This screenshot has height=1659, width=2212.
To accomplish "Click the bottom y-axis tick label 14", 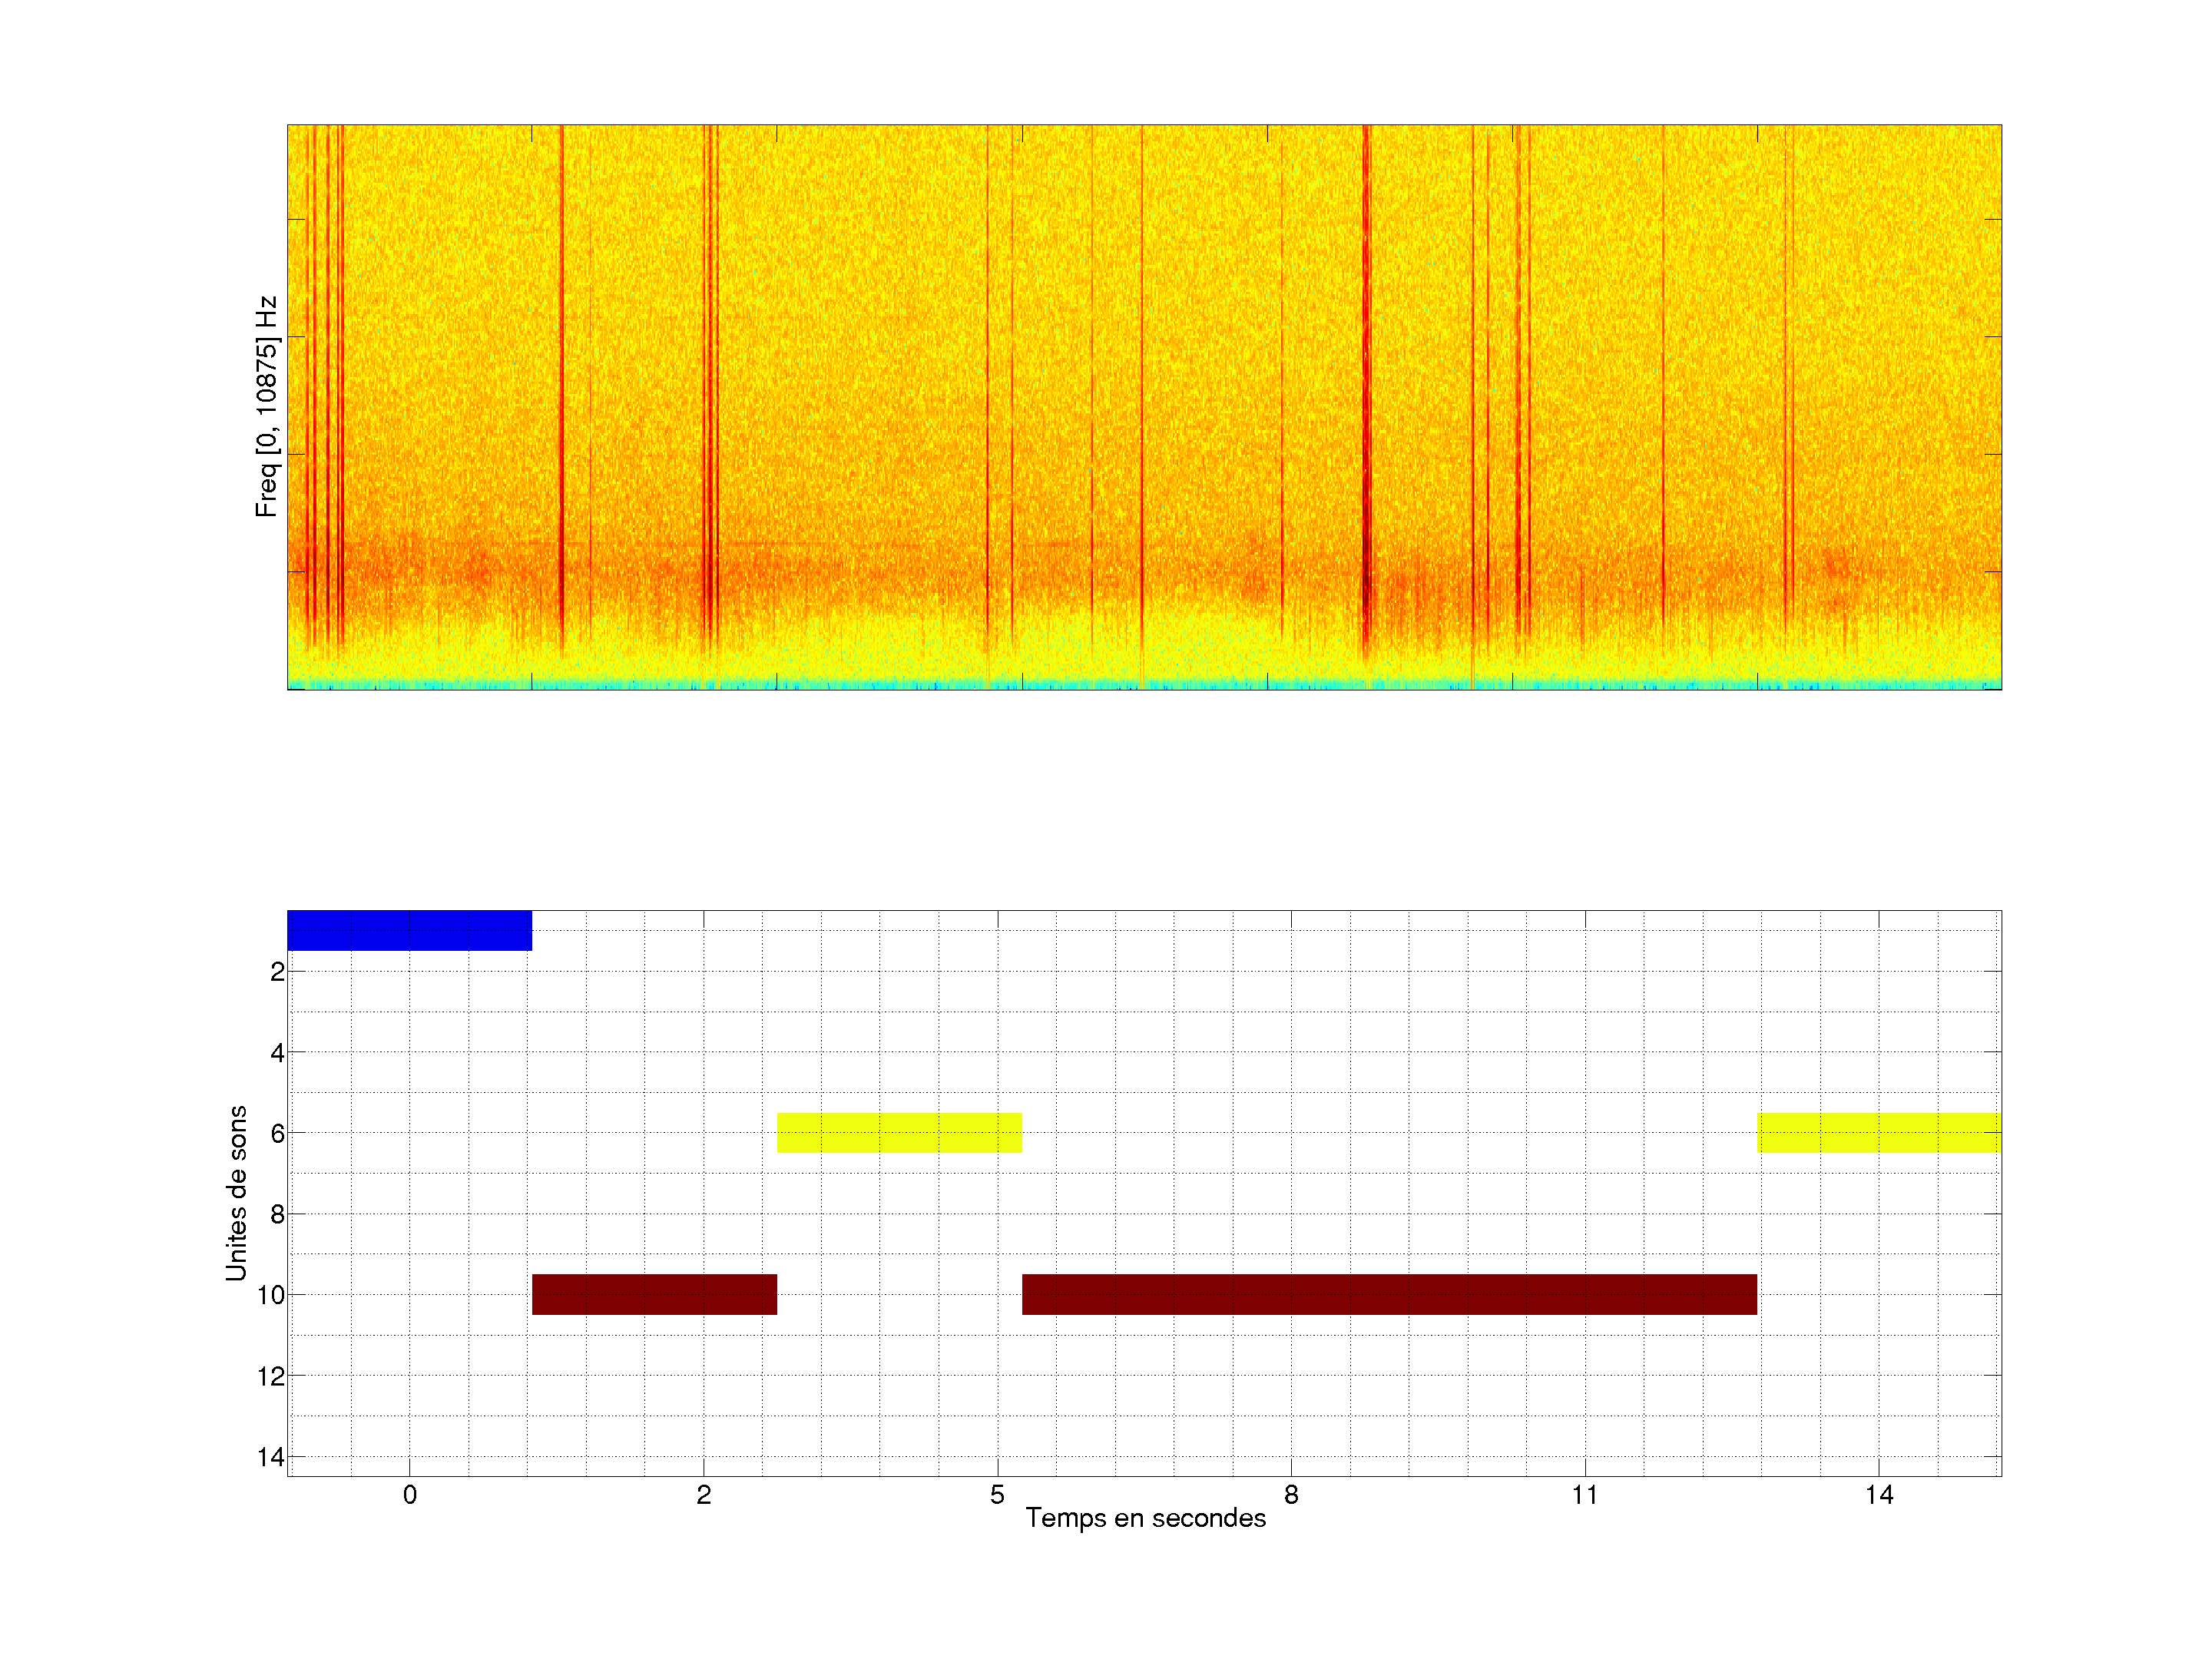I will [x=270, y=1457].
